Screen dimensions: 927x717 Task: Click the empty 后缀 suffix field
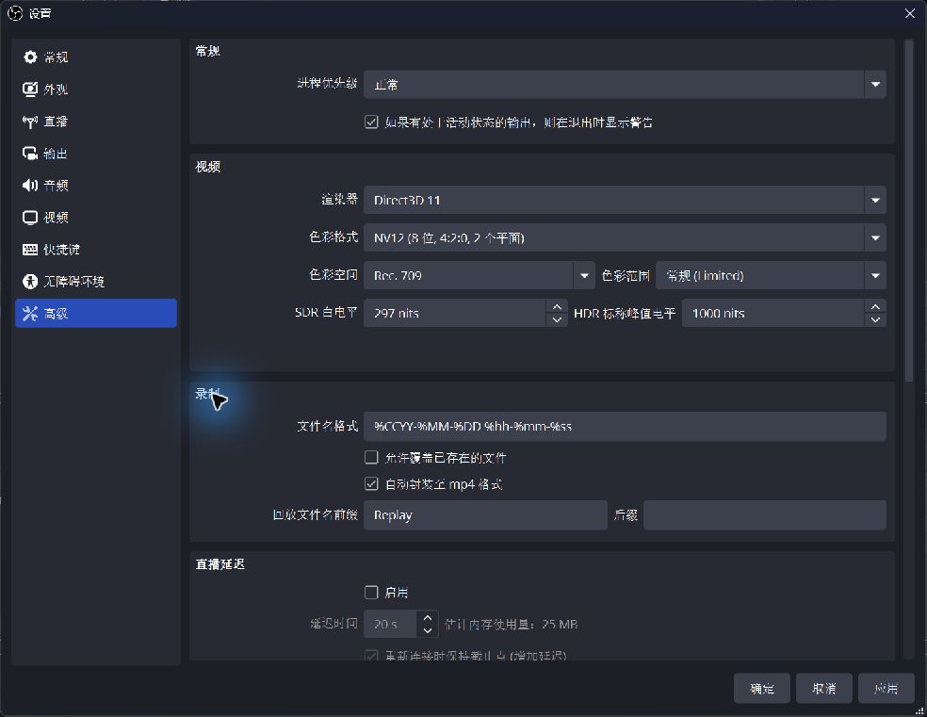coord(764,514)
